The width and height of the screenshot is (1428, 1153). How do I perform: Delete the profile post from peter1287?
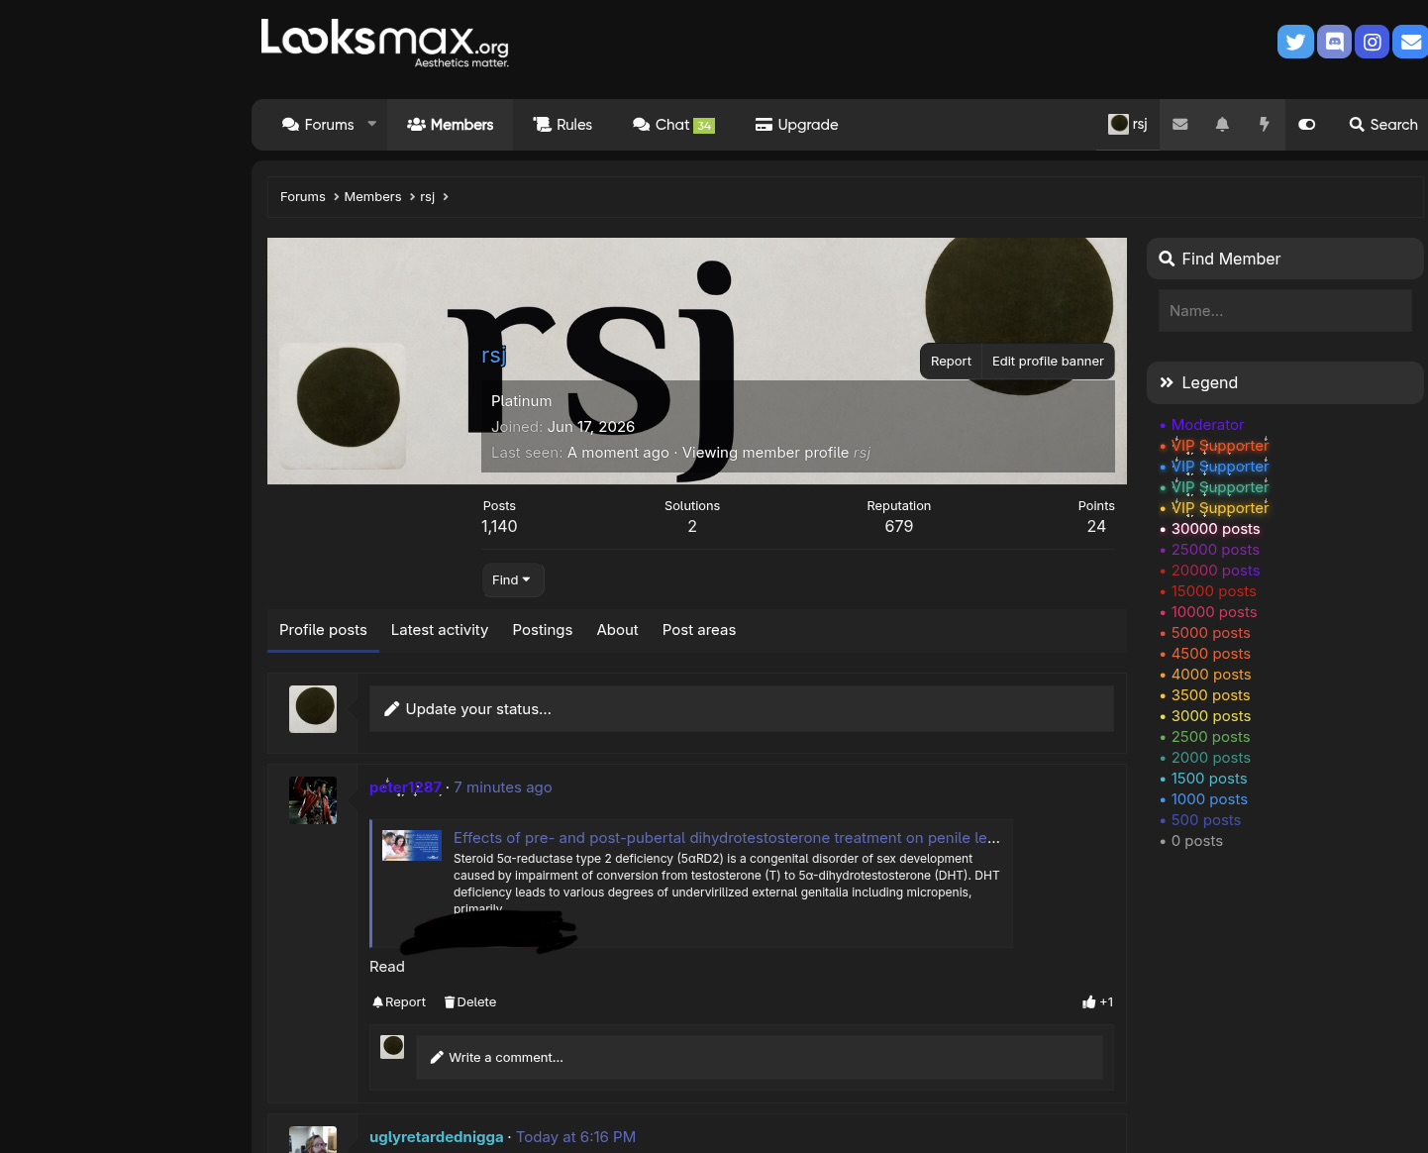tap(470, 1002)
